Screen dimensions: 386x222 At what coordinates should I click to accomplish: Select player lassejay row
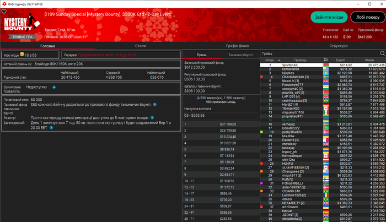point(323,148)
